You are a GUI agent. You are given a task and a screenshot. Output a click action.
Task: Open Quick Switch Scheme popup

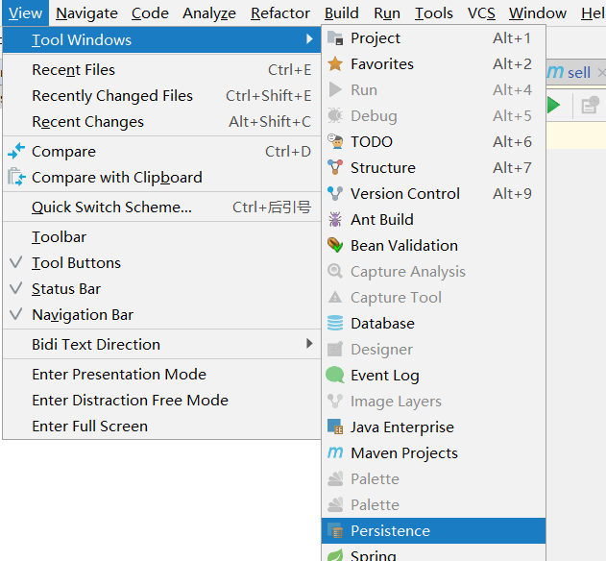click(x=111, y=207)
